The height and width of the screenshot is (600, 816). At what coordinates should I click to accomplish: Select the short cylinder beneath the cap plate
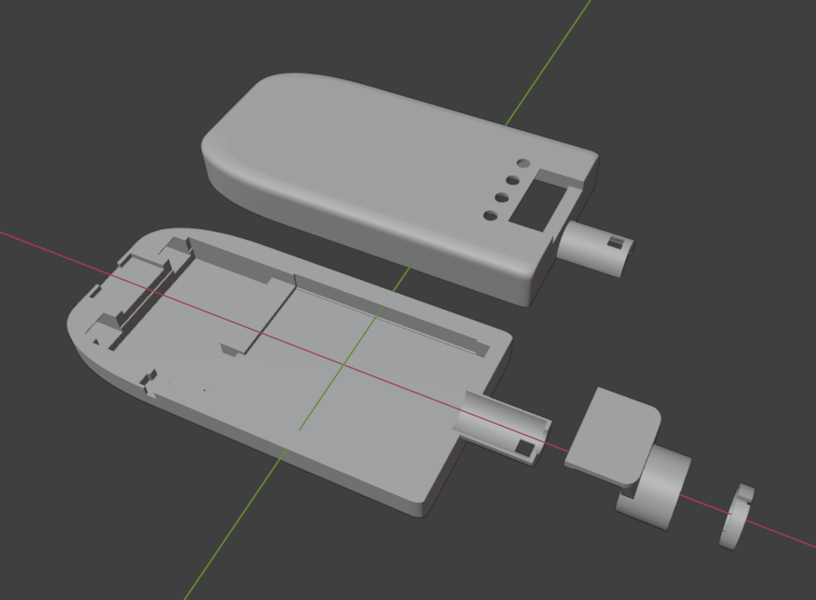pos(658,490)
